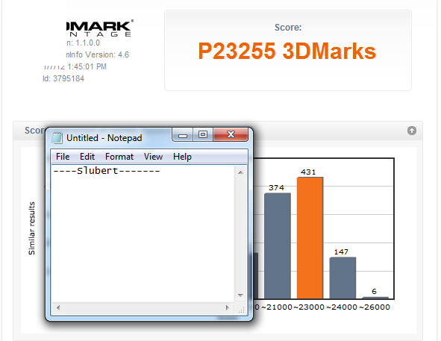This screenshot has height=341, width=441.
Task: Open the Format menu in Notepad
Action: point(119,157)
